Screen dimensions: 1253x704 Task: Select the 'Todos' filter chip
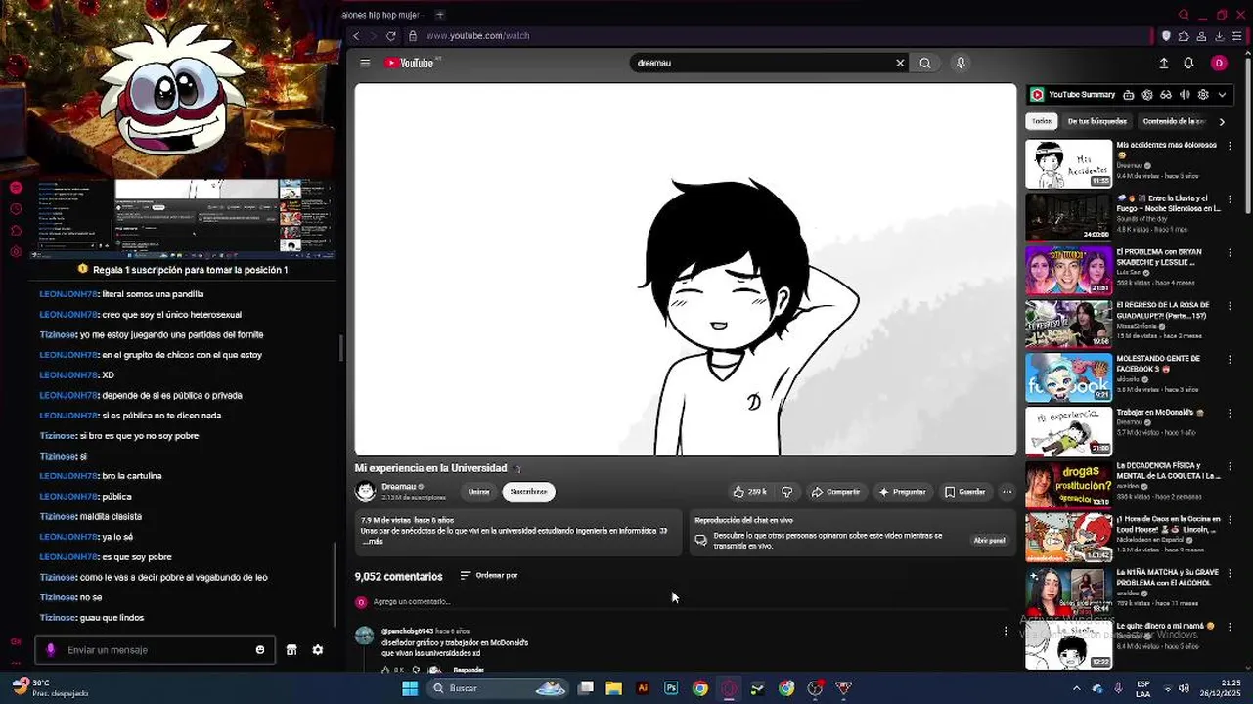click(x=1042, y=121)
